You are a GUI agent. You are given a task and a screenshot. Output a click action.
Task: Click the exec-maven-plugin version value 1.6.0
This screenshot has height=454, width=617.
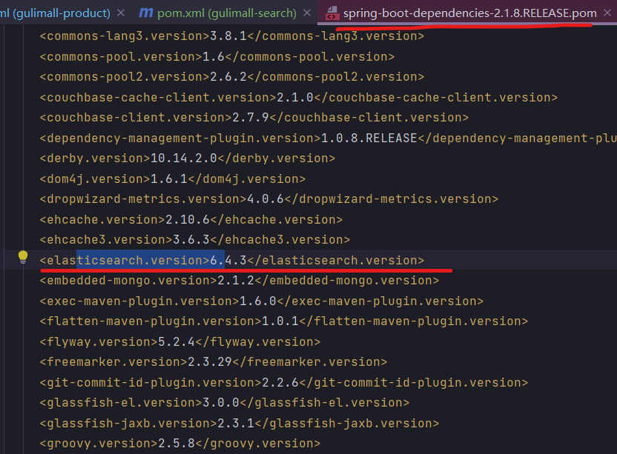pyautogui.click(x=258, y=301)
